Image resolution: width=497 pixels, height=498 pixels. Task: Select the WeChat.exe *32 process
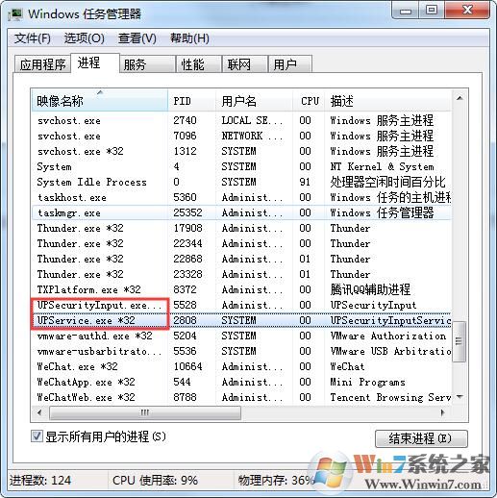(241, 366)
